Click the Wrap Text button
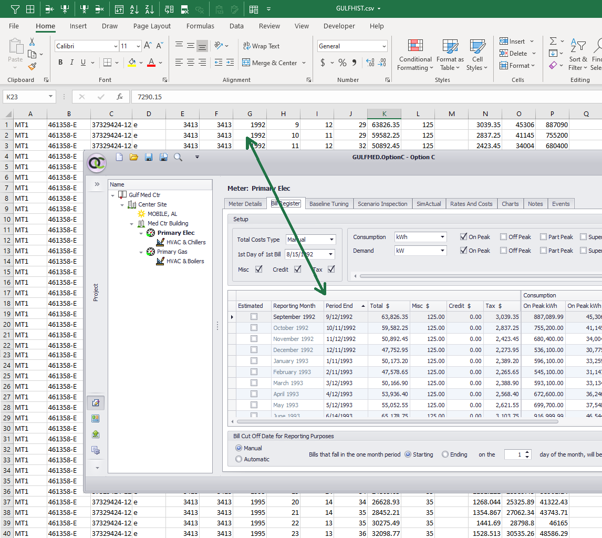Image resolution: width=602 pixels, height=538 pixels. (261, 46)
